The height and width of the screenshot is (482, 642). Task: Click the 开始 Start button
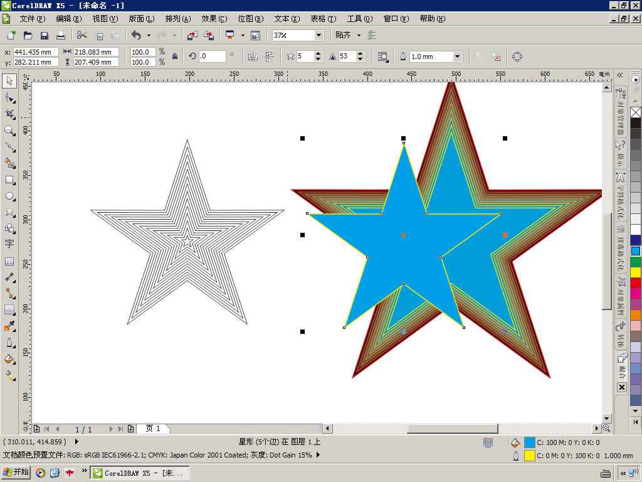(16, 472)
